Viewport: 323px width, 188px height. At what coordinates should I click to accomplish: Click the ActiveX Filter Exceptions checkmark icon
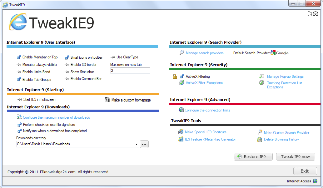coord(182,82)
